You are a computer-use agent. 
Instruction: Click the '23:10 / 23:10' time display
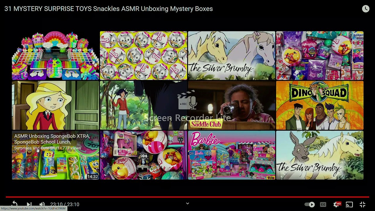click(x=65, y=204)
